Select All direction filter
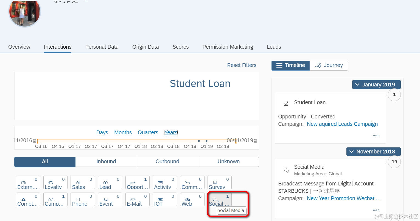The height and width of the screenshot is (221, 420). click(45, 162)
